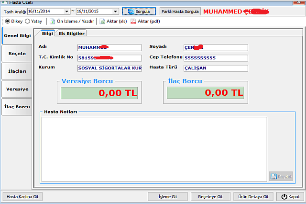This screenshot has width=306, height=204.
Task: Click Farklı Hasta Sorgula button
Action: point(180,11)
